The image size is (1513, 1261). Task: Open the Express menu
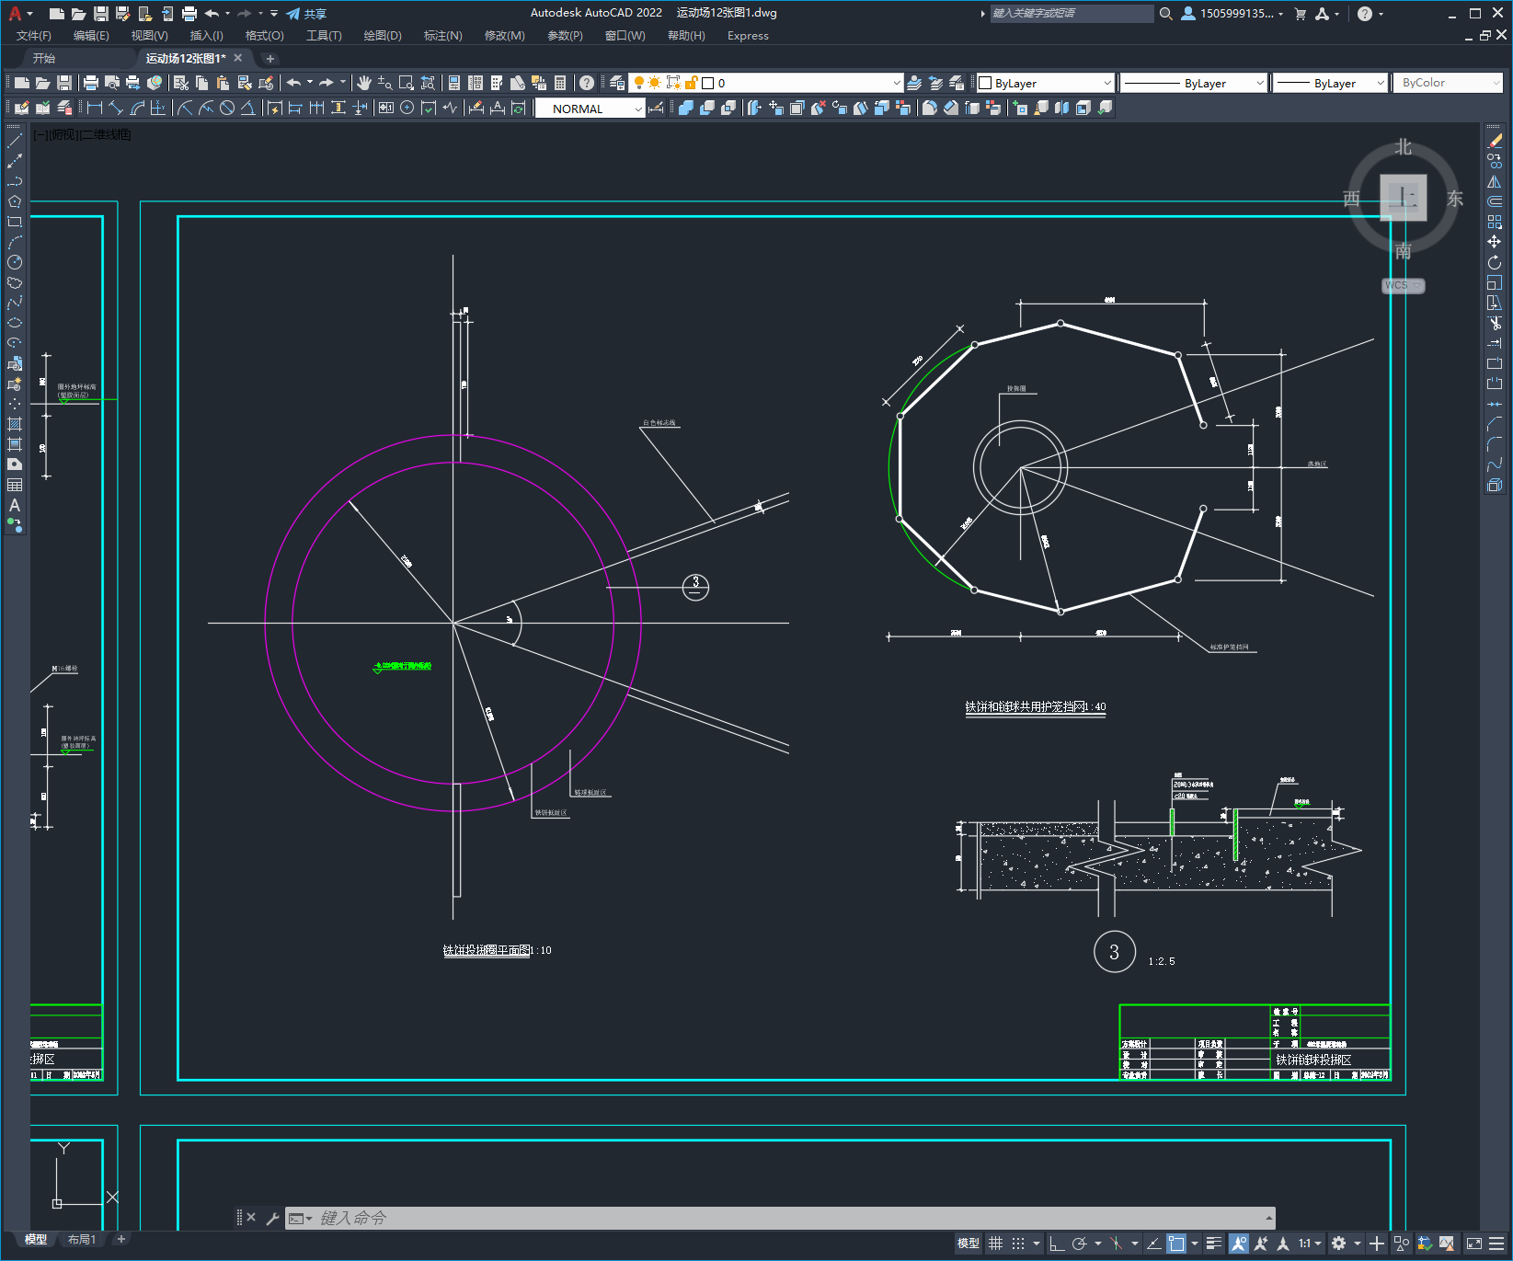click(x=748, y=36)
